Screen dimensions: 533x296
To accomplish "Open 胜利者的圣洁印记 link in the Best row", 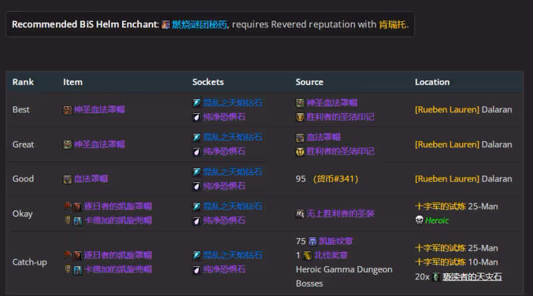I will (340, 117).
